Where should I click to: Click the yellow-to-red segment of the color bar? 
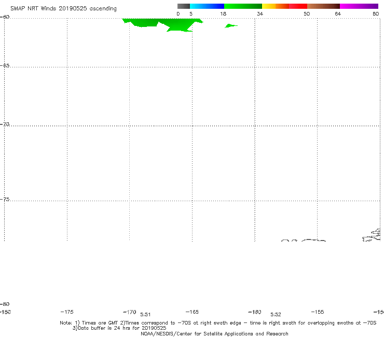click(284, 6)
